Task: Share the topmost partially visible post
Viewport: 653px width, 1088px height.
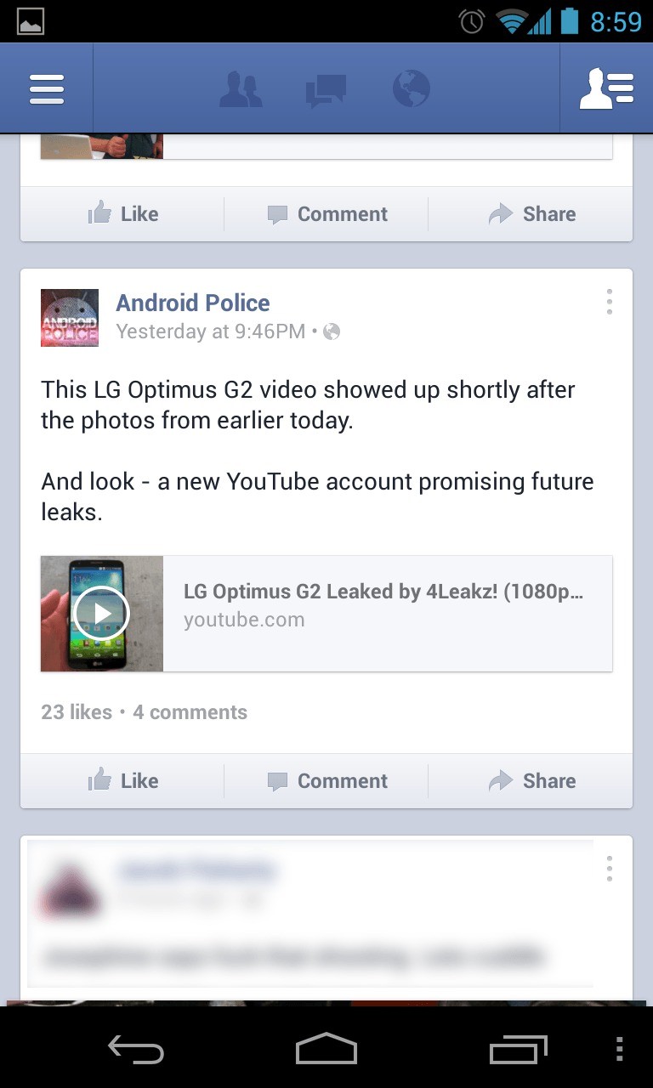Action: [531, 214]
